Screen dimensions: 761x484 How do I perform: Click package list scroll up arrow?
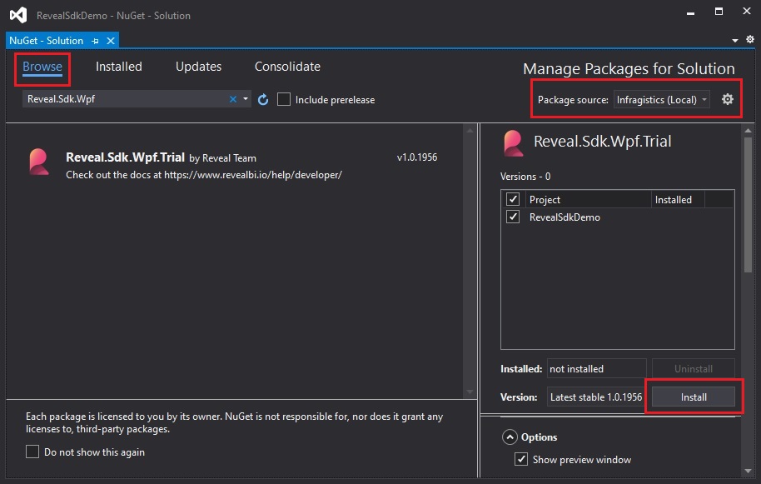coord(470,130)
